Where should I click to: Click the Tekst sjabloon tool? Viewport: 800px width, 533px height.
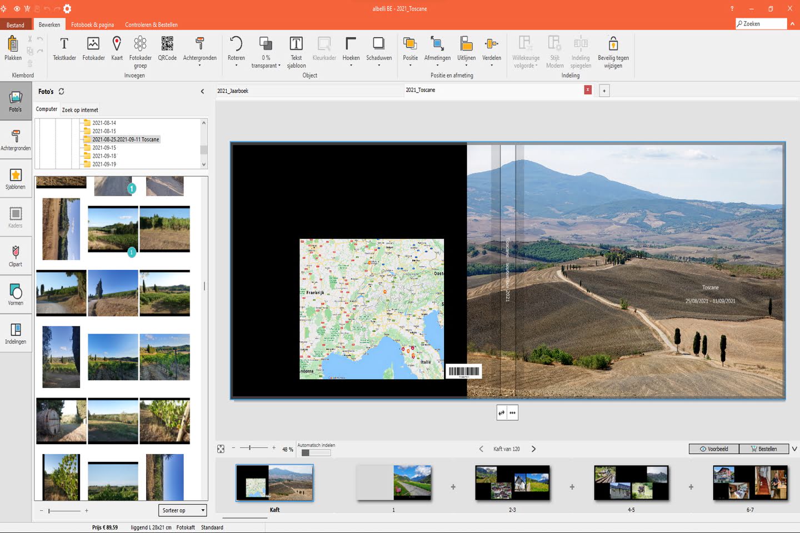point(296,52)
